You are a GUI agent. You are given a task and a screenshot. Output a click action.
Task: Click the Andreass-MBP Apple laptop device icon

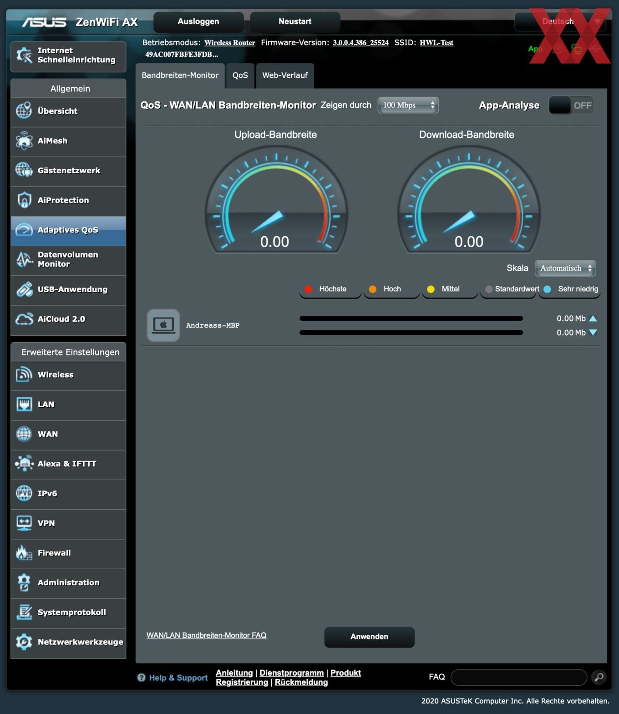[163, 325]
